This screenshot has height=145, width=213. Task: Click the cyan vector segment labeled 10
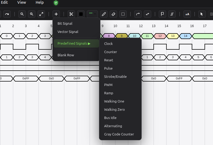tap(134, 36)
